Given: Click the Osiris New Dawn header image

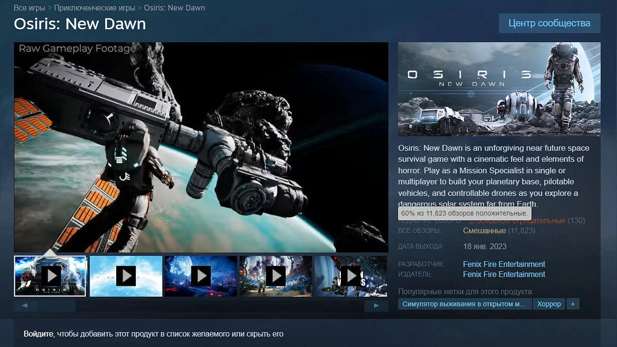Looking at the screenshot, I should (x=499, y=89).
